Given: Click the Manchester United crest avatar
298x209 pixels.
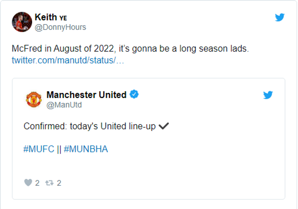Looking at the screenshot, I should [33, 99].
